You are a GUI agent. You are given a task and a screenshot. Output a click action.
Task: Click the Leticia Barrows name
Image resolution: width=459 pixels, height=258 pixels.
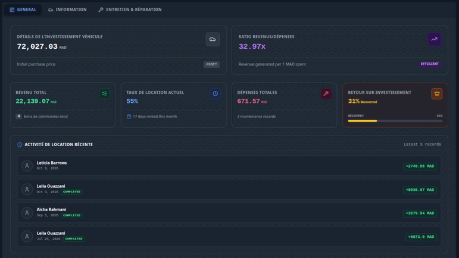52,163
